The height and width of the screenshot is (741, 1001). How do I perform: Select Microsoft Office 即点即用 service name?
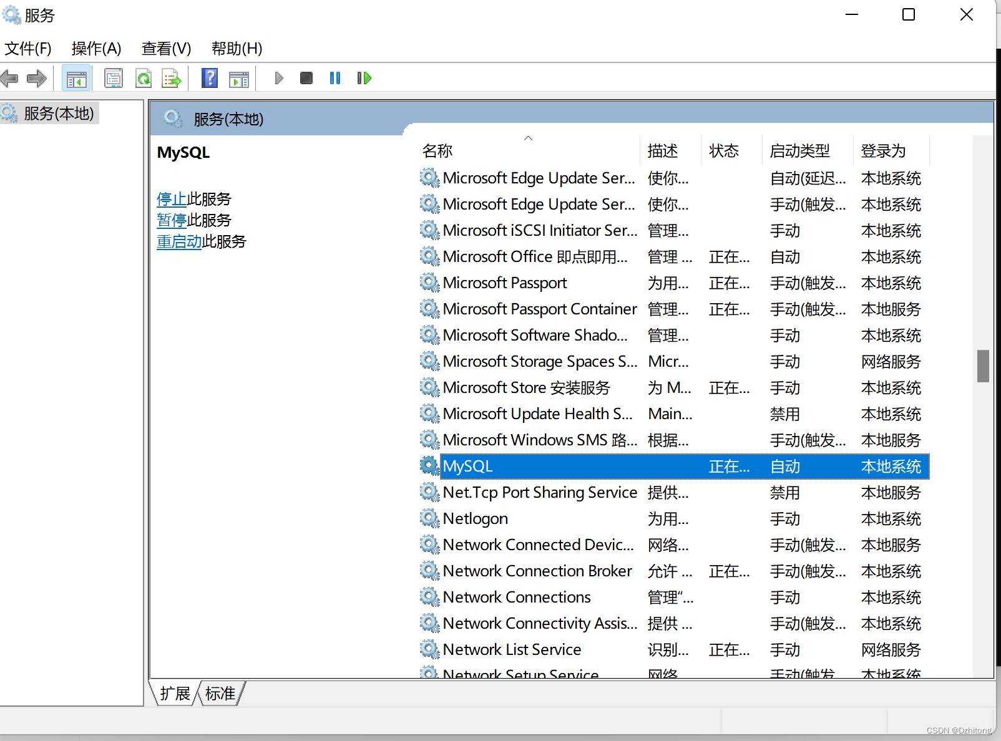coord(535,256)
